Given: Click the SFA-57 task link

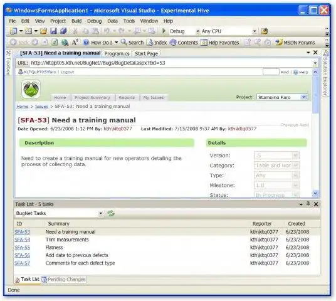Looking at the screenshot, I should (x=23, y=263).
